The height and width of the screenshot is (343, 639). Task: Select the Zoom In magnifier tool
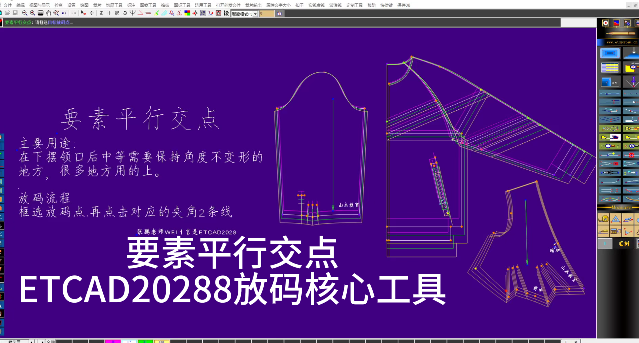point(33,14)
